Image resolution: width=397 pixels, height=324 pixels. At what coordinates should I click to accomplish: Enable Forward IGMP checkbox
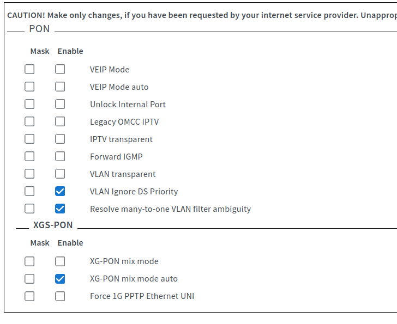tap(60, 157)
